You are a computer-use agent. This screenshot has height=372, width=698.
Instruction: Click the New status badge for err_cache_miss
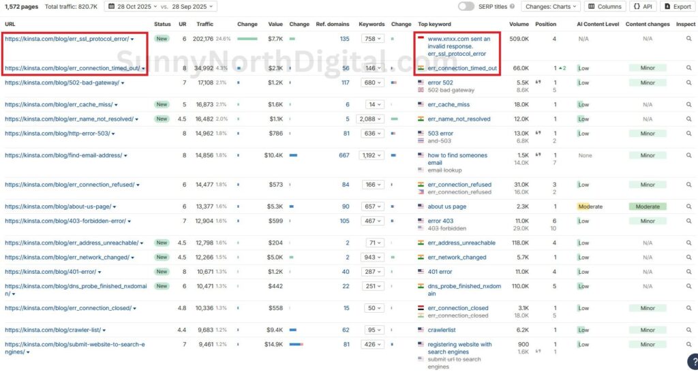click(162, 104)
